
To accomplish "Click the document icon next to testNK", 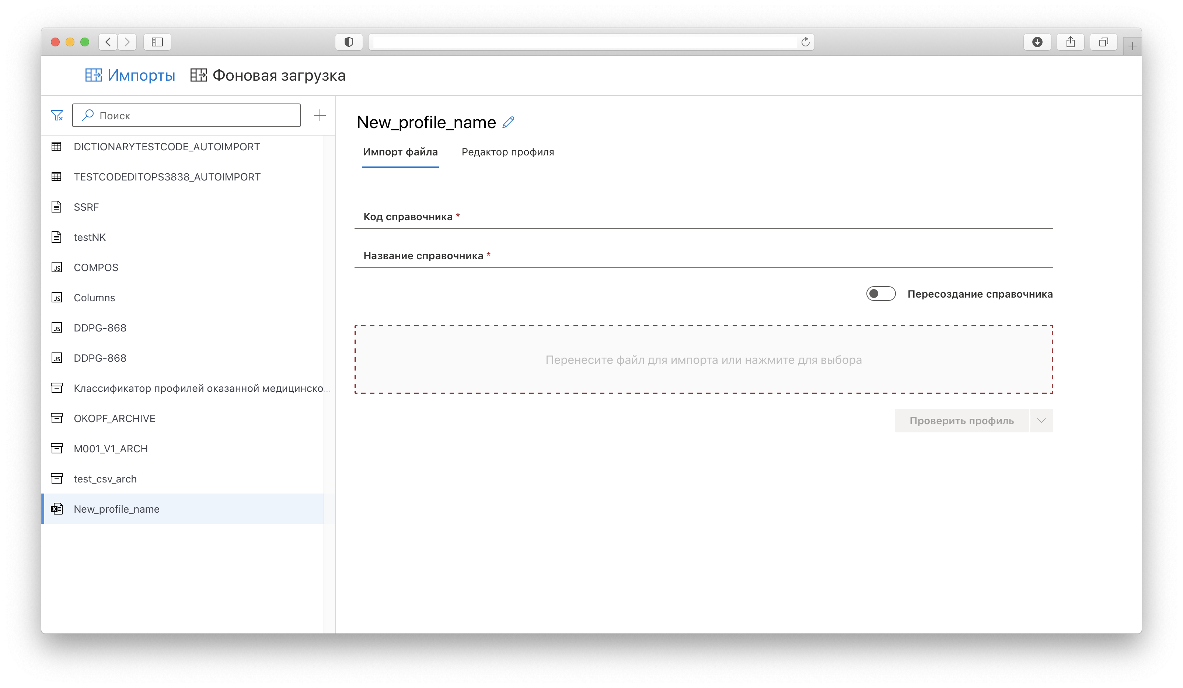I will (x=56, y=237).
